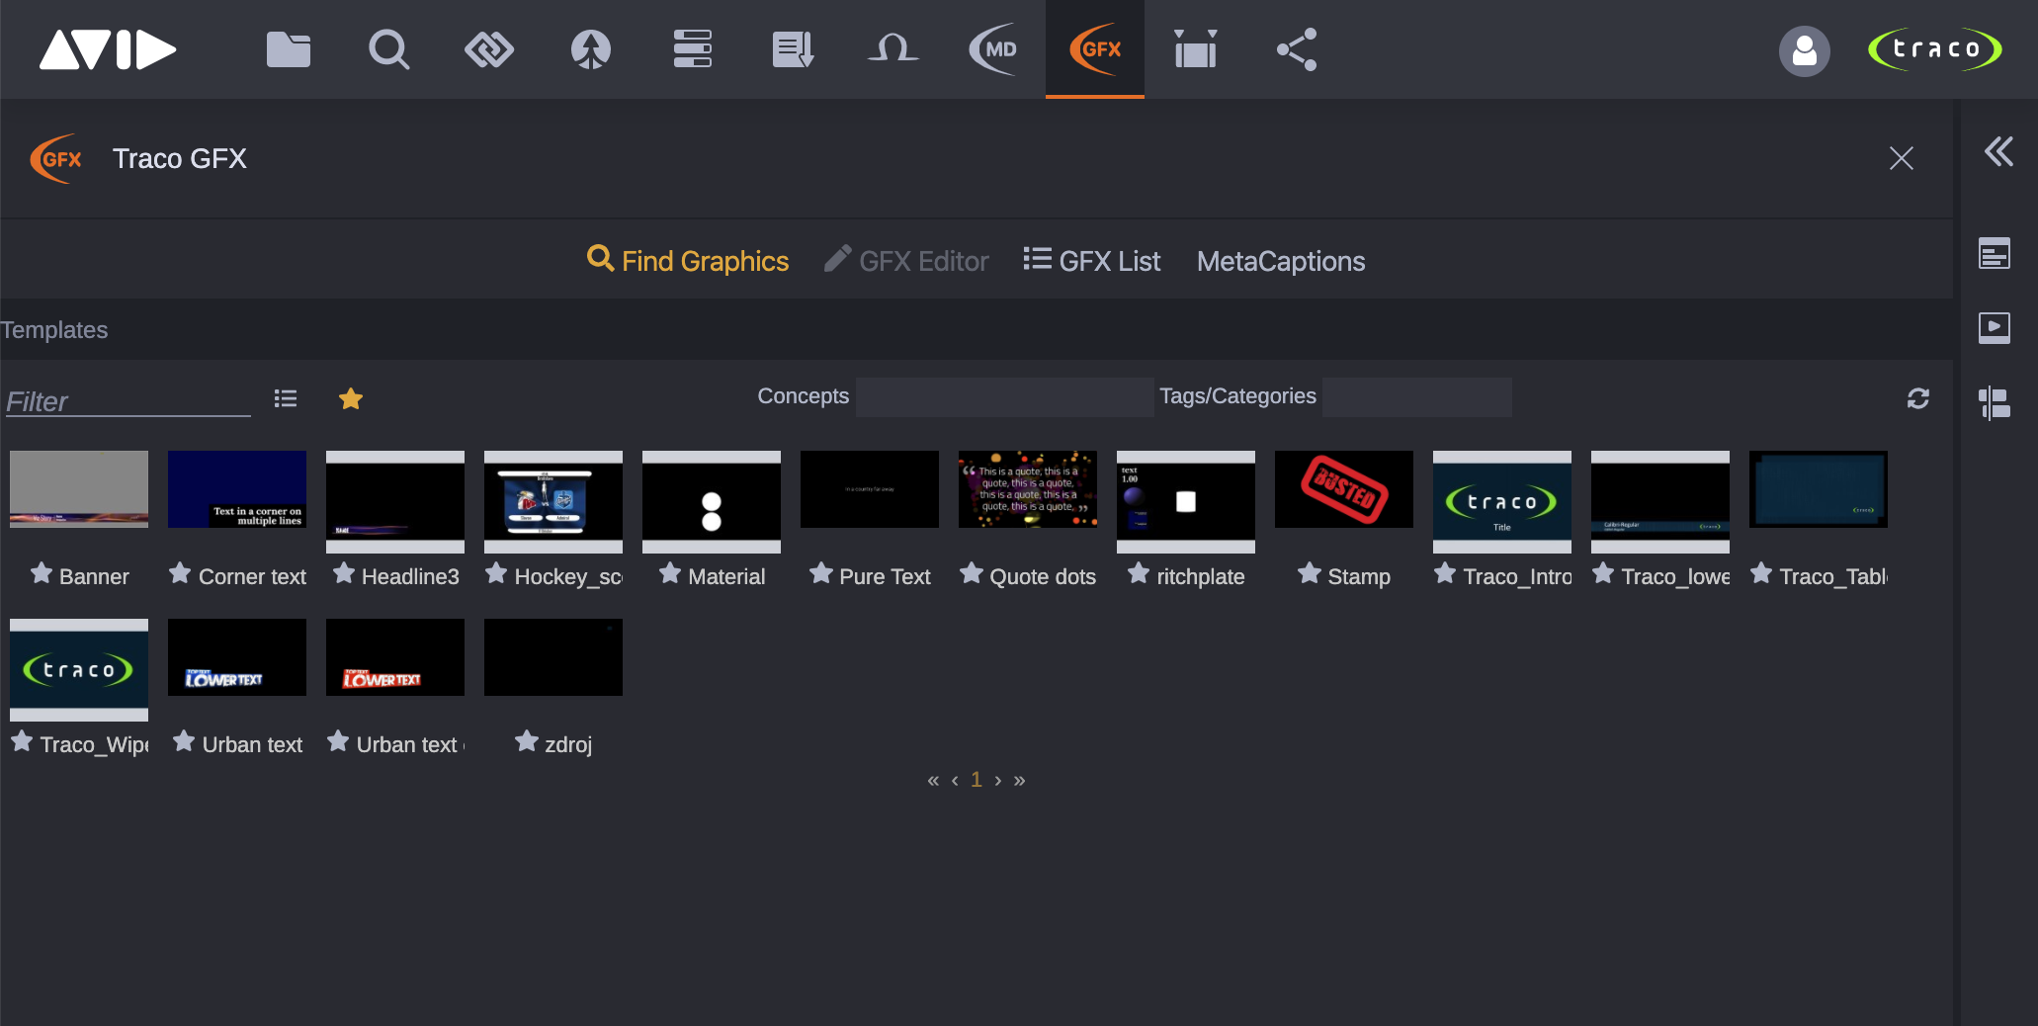Select the Pure Text thumbnail

click(870, 489)
